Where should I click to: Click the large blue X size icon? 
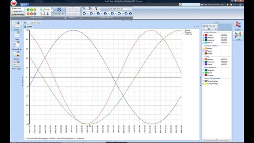point(59,10)
